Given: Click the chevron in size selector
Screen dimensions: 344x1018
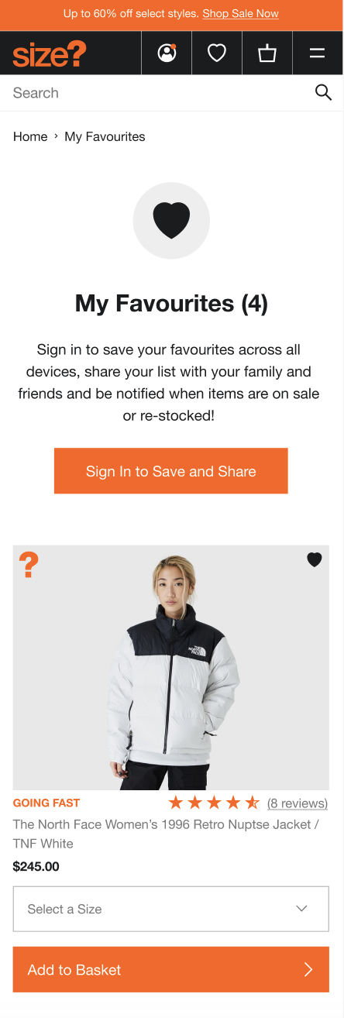Looking at the screenshot, I should 302,909.
